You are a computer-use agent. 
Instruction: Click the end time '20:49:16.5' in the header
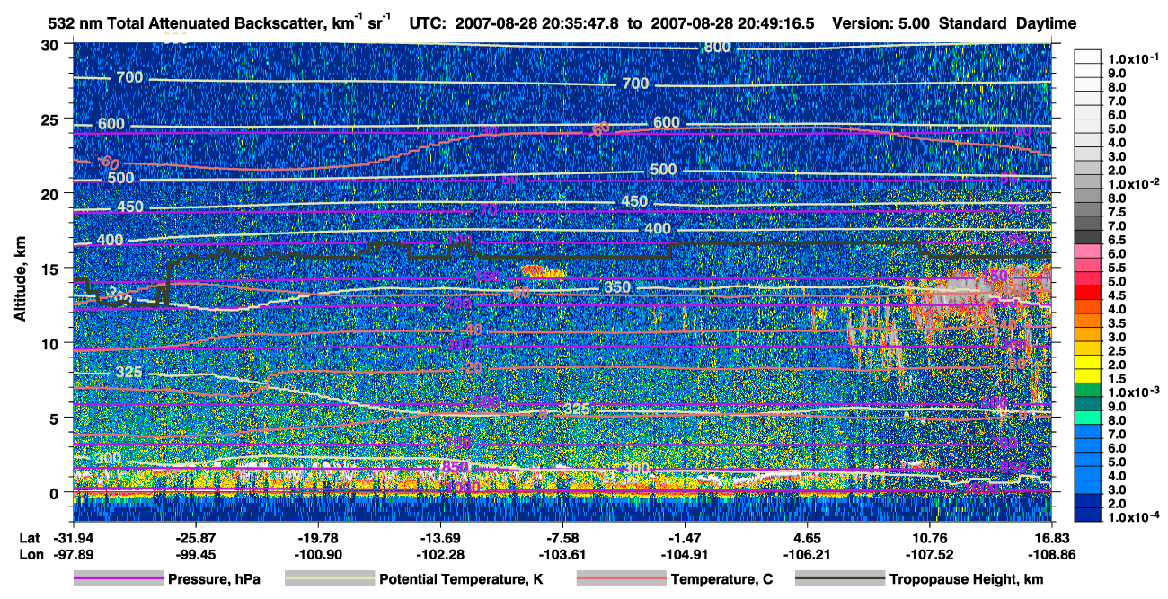778,22
